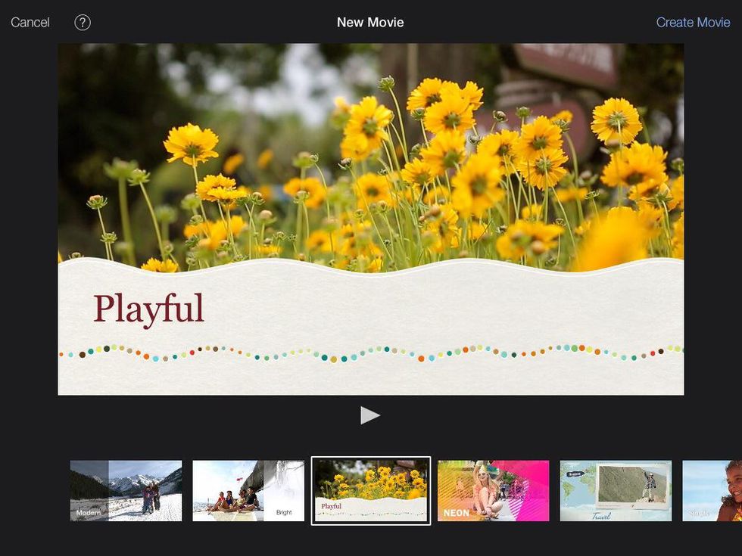Choose the Bright theme thumbnail
Image resolution: width=742 pixels, height=556 pixels.
[x=248, y=490]
